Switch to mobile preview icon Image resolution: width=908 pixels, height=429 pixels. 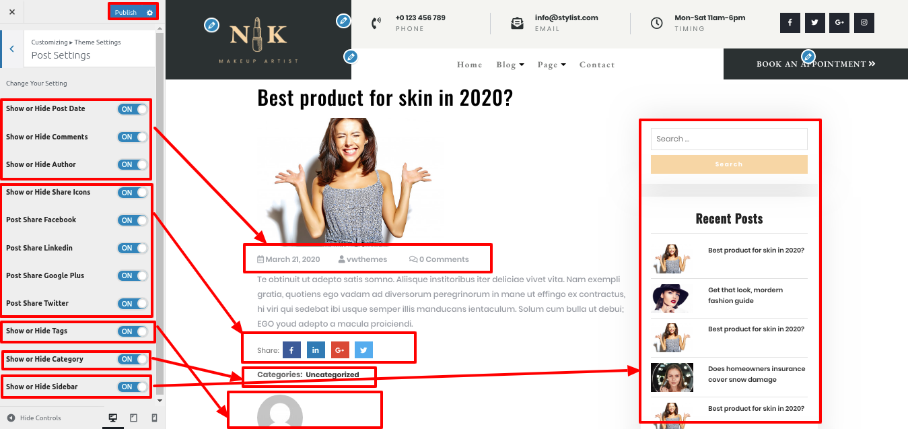pyautogui.click(x=154, y=418)
